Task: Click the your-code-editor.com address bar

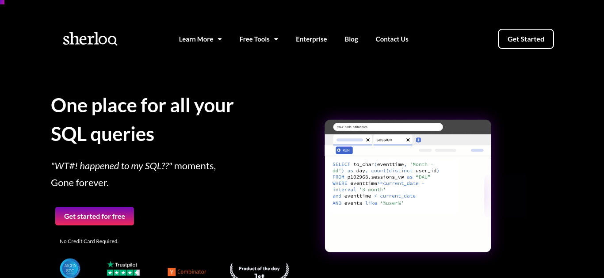Action: [388, 127]
